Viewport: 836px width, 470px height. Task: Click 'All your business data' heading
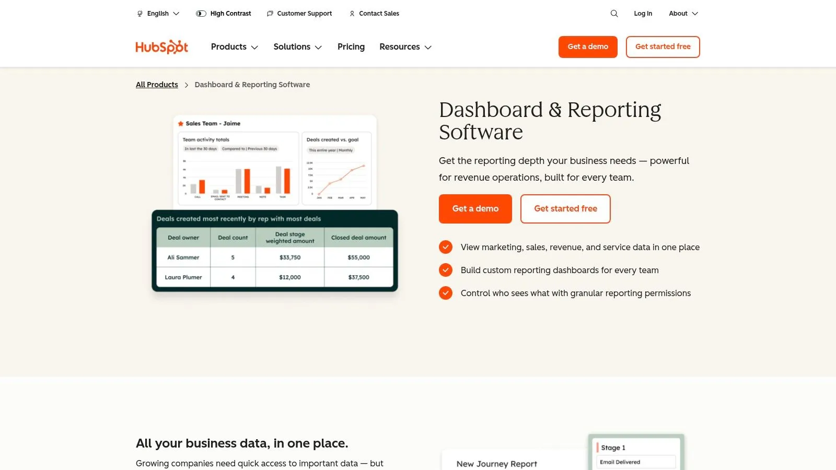click(242, 443)
